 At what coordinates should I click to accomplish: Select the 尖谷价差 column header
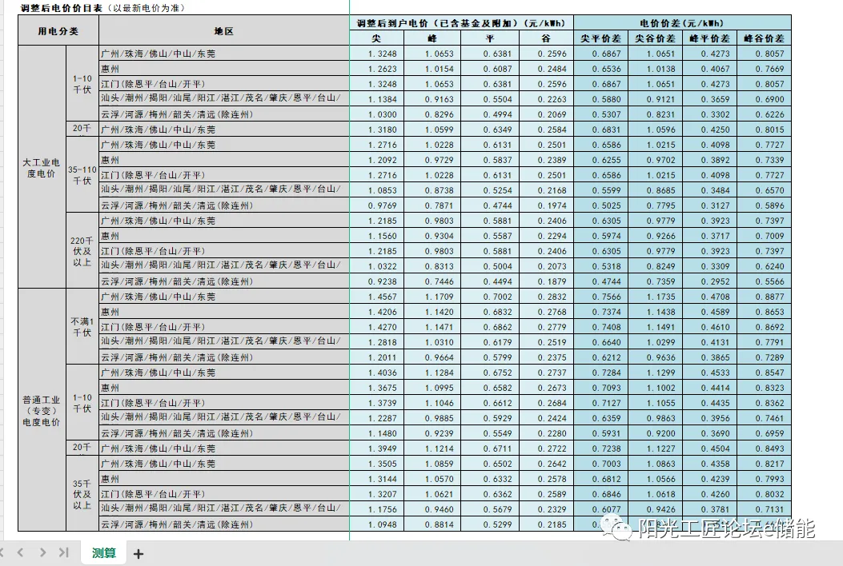[x=655, y=38]
